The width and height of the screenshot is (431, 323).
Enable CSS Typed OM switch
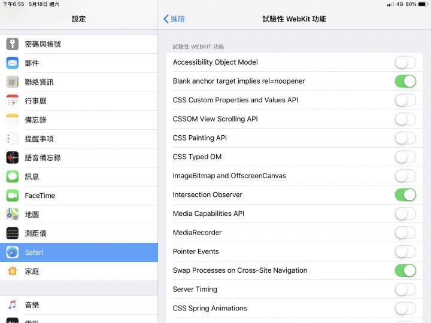click(x=405, y=157)
